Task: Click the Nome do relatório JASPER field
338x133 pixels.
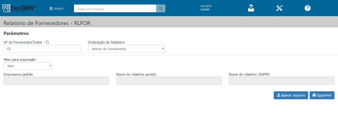Action: (x=282, y=81)
